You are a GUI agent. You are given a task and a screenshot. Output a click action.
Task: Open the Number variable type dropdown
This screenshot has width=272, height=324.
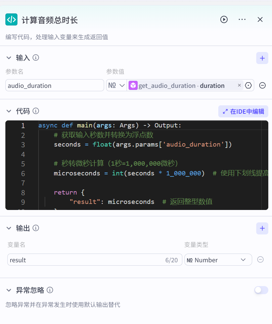point(218,260)
